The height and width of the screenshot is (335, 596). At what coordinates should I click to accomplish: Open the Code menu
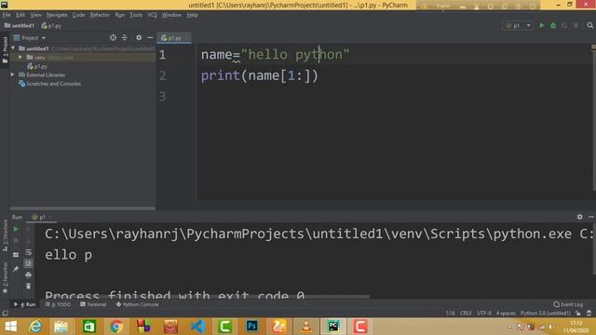pos(78,15)
